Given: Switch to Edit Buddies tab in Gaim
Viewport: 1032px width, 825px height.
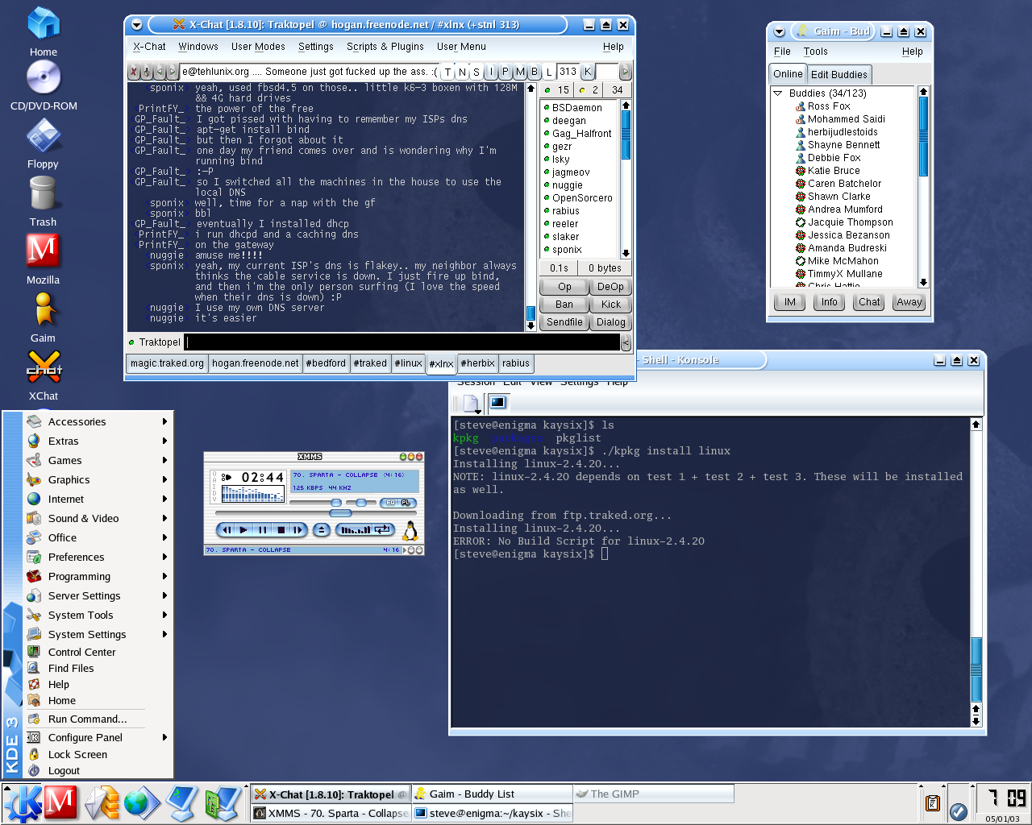Looking at the screenshot, I should [839, 74].
